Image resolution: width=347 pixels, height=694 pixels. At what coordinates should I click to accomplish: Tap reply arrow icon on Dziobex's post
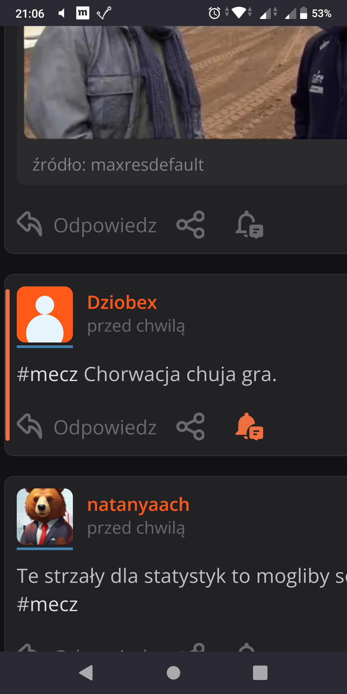point(30,426)
